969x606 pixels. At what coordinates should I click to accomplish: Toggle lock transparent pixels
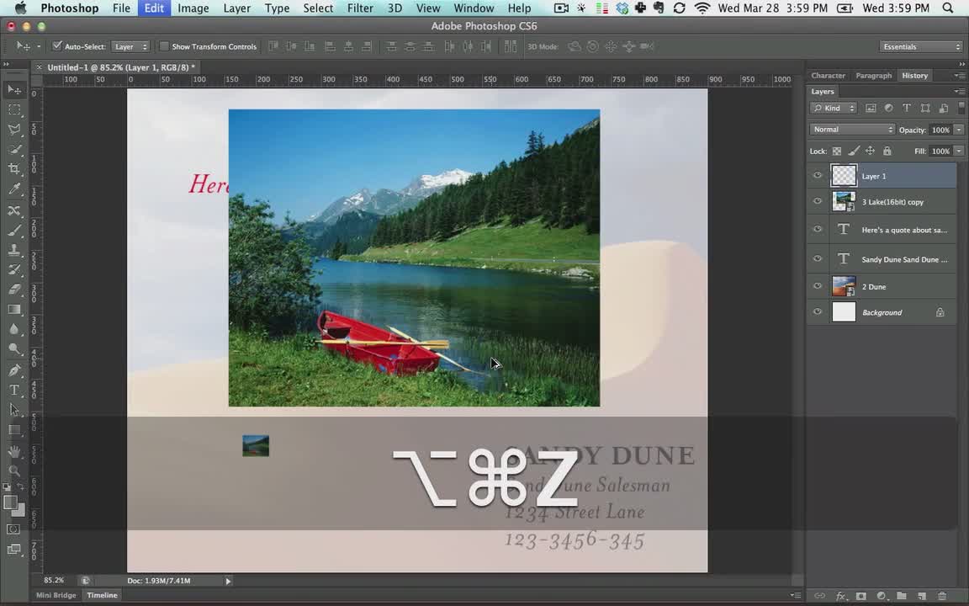837,151
